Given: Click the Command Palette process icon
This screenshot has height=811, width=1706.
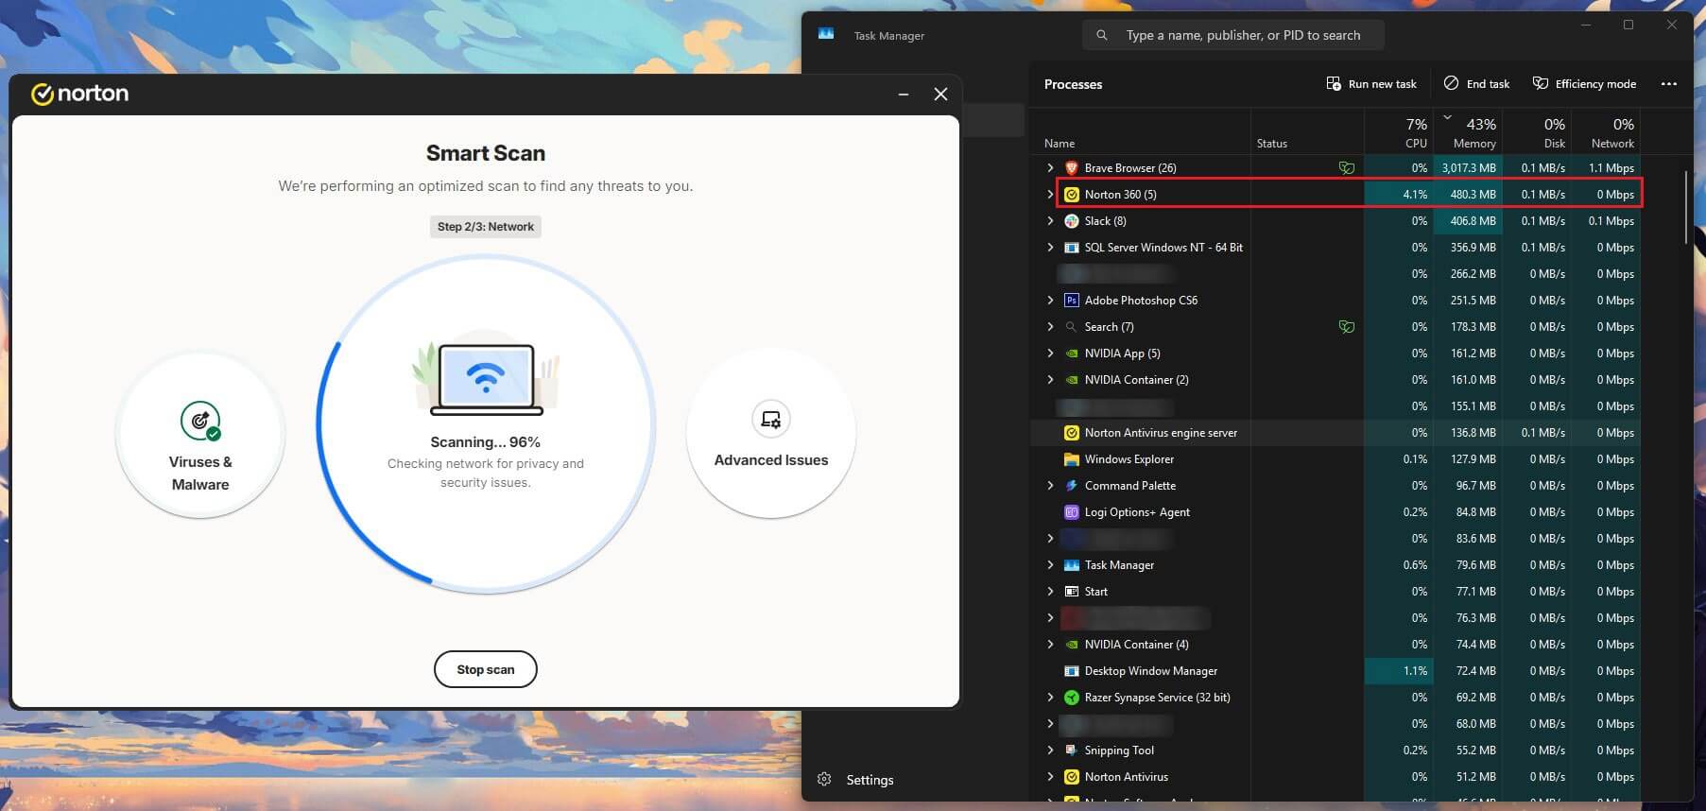Looking at the screenshot, I should (1072, 486).
